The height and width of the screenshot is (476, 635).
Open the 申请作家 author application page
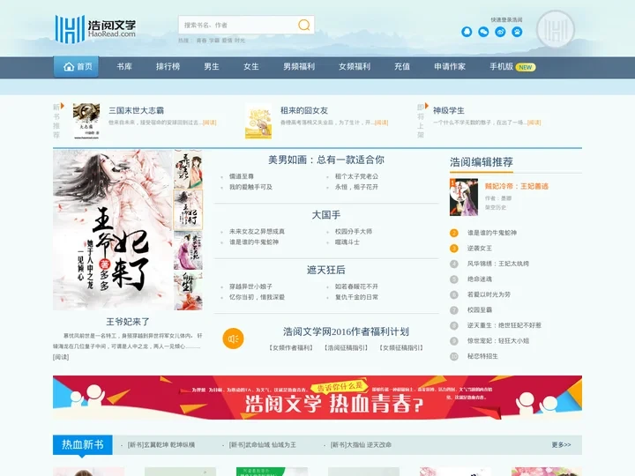[x=450, y=67]
